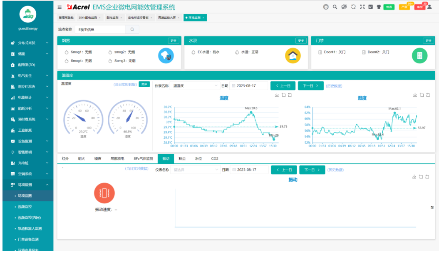Open the theme shirt icon in header
The height and width of the screenshot is (253, 439).
pyautogui.click(x=379, y=7)
